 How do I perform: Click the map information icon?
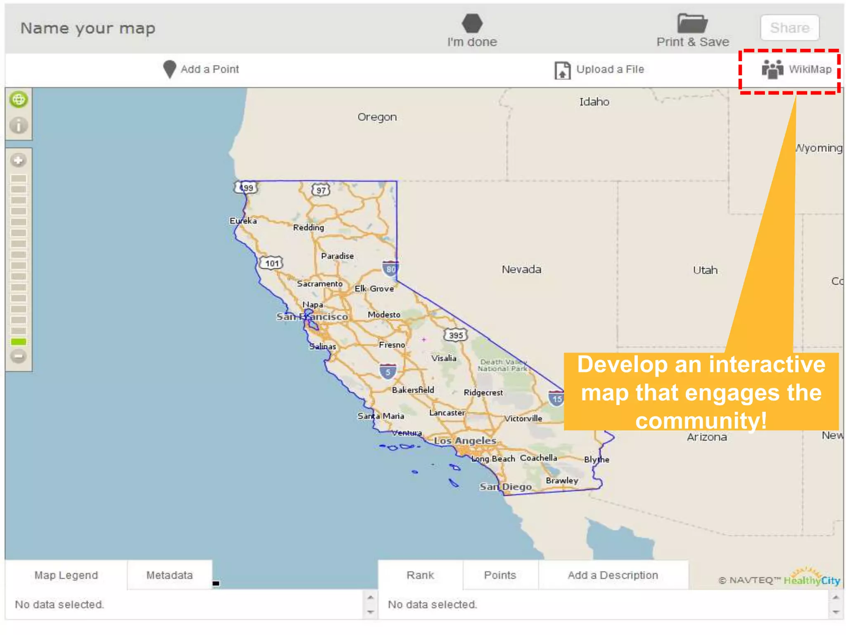(19, 125)
